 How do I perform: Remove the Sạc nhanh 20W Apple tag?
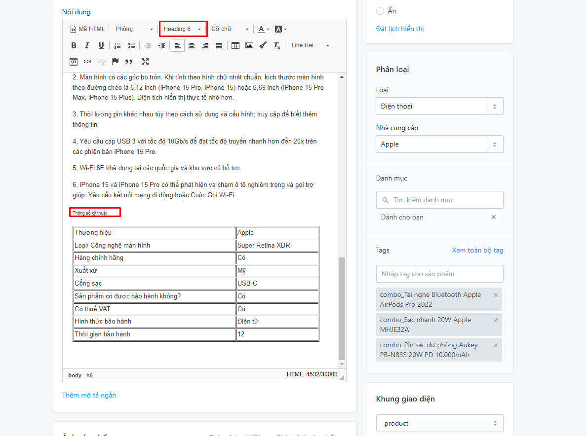pyautogui.click(x=496, y=320)
